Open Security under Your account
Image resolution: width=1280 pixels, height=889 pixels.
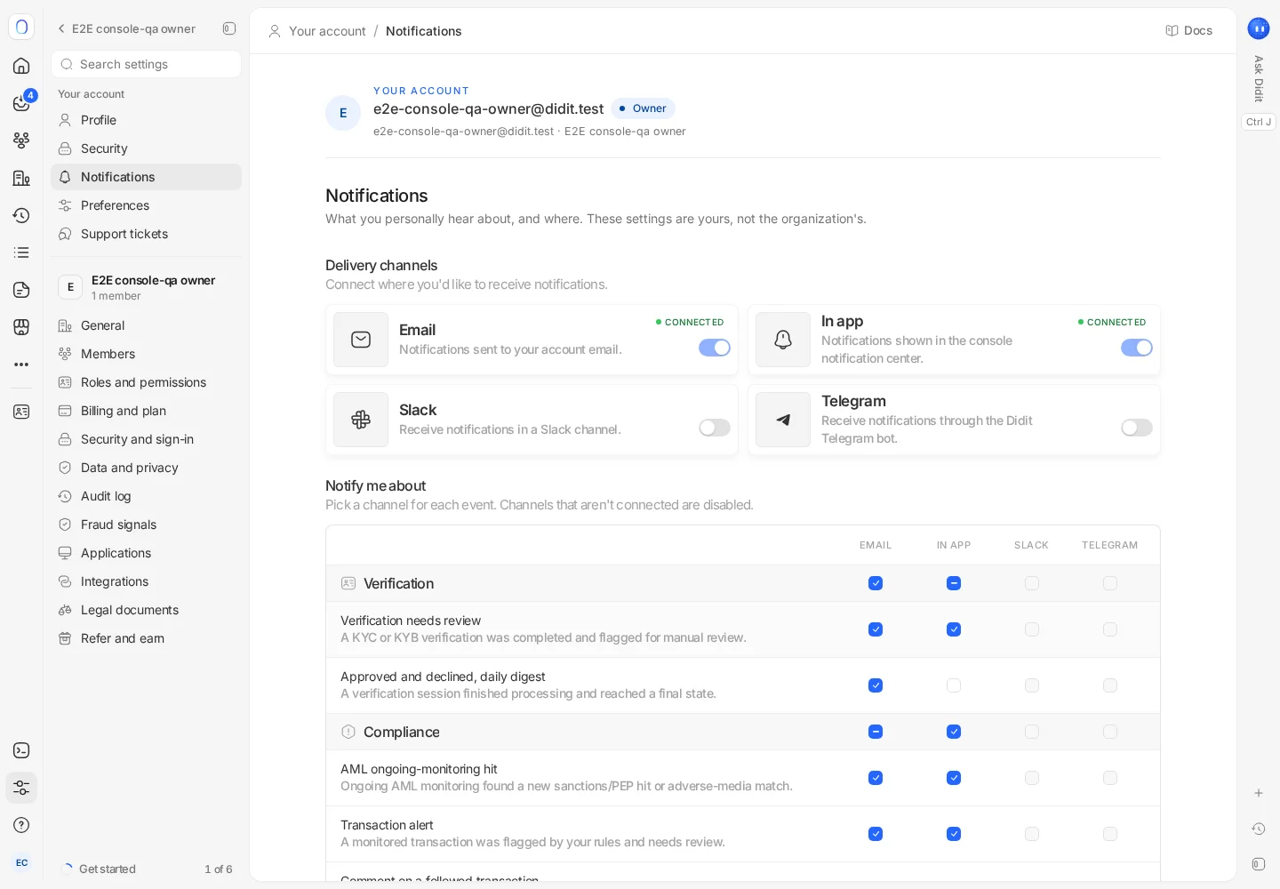coord(146,148)
